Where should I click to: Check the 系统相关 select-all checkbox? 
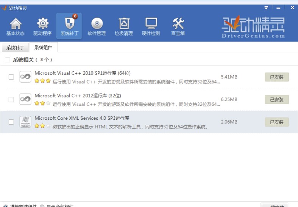click(x=8, y=60)
